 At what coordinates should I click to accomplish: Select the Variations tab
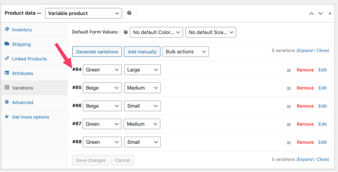34,88
